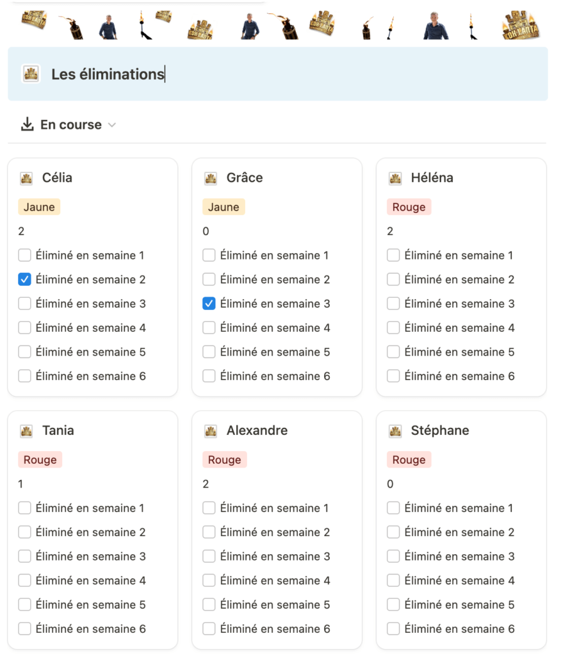
Task: Open Célia's card icon
Action: [x=26, y=178]
